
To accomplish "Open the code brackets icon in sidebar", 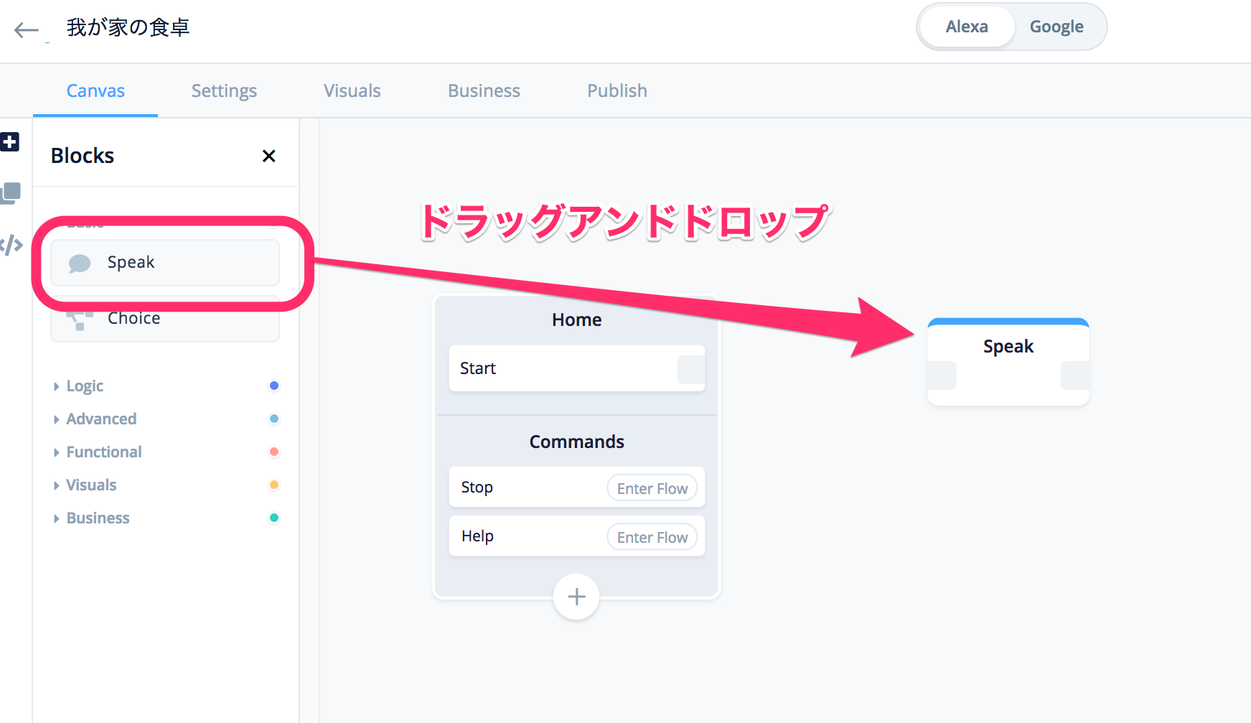I will click(11, 245).
